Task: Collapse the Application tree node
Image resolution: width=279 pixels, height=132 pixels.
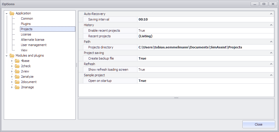Action: coord(6,13)
